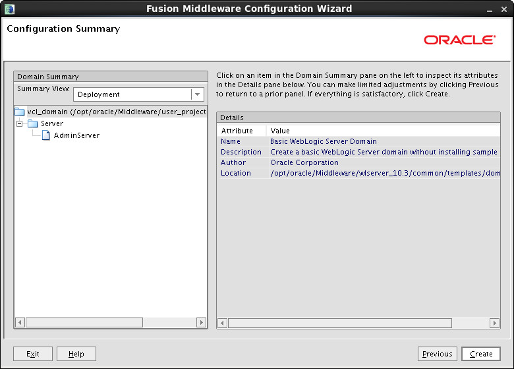Viewport: 514px width, 369px height.
Task: Click the 'Oracle Corporation' value cell
Action: [x=384, y=162]
